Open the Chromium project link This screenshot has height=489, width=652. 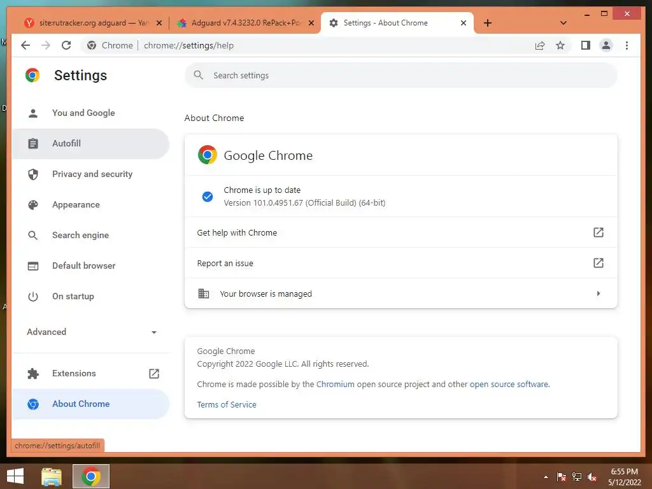[x=335, y=384]
